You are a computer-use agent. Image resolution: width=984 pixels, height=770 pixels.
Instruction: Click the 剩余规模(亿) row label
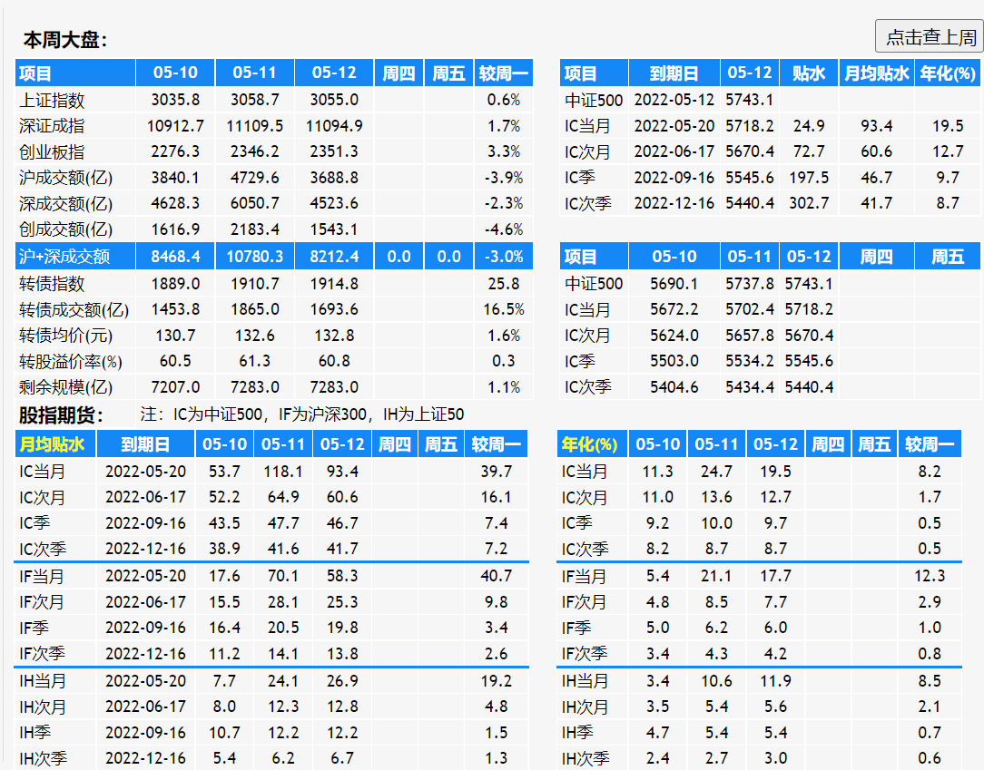(66, 387)
